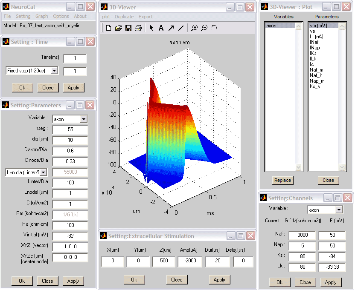
Task: Select 'Ks_s' in the Parameters list
Action: [315, 86]
